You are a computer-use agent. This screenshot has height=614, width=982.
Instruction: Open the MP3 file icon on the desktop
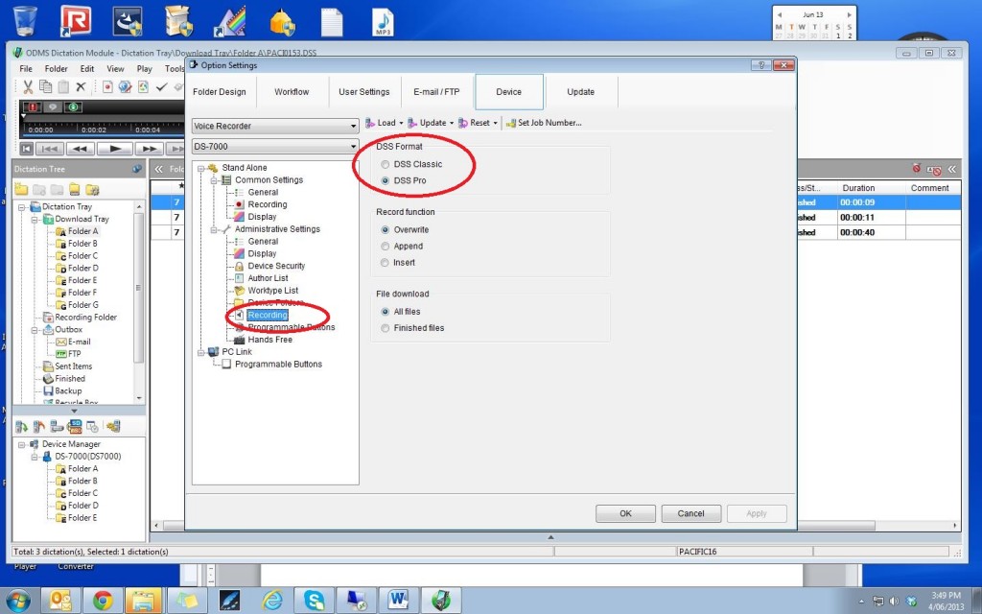point(383,22)
